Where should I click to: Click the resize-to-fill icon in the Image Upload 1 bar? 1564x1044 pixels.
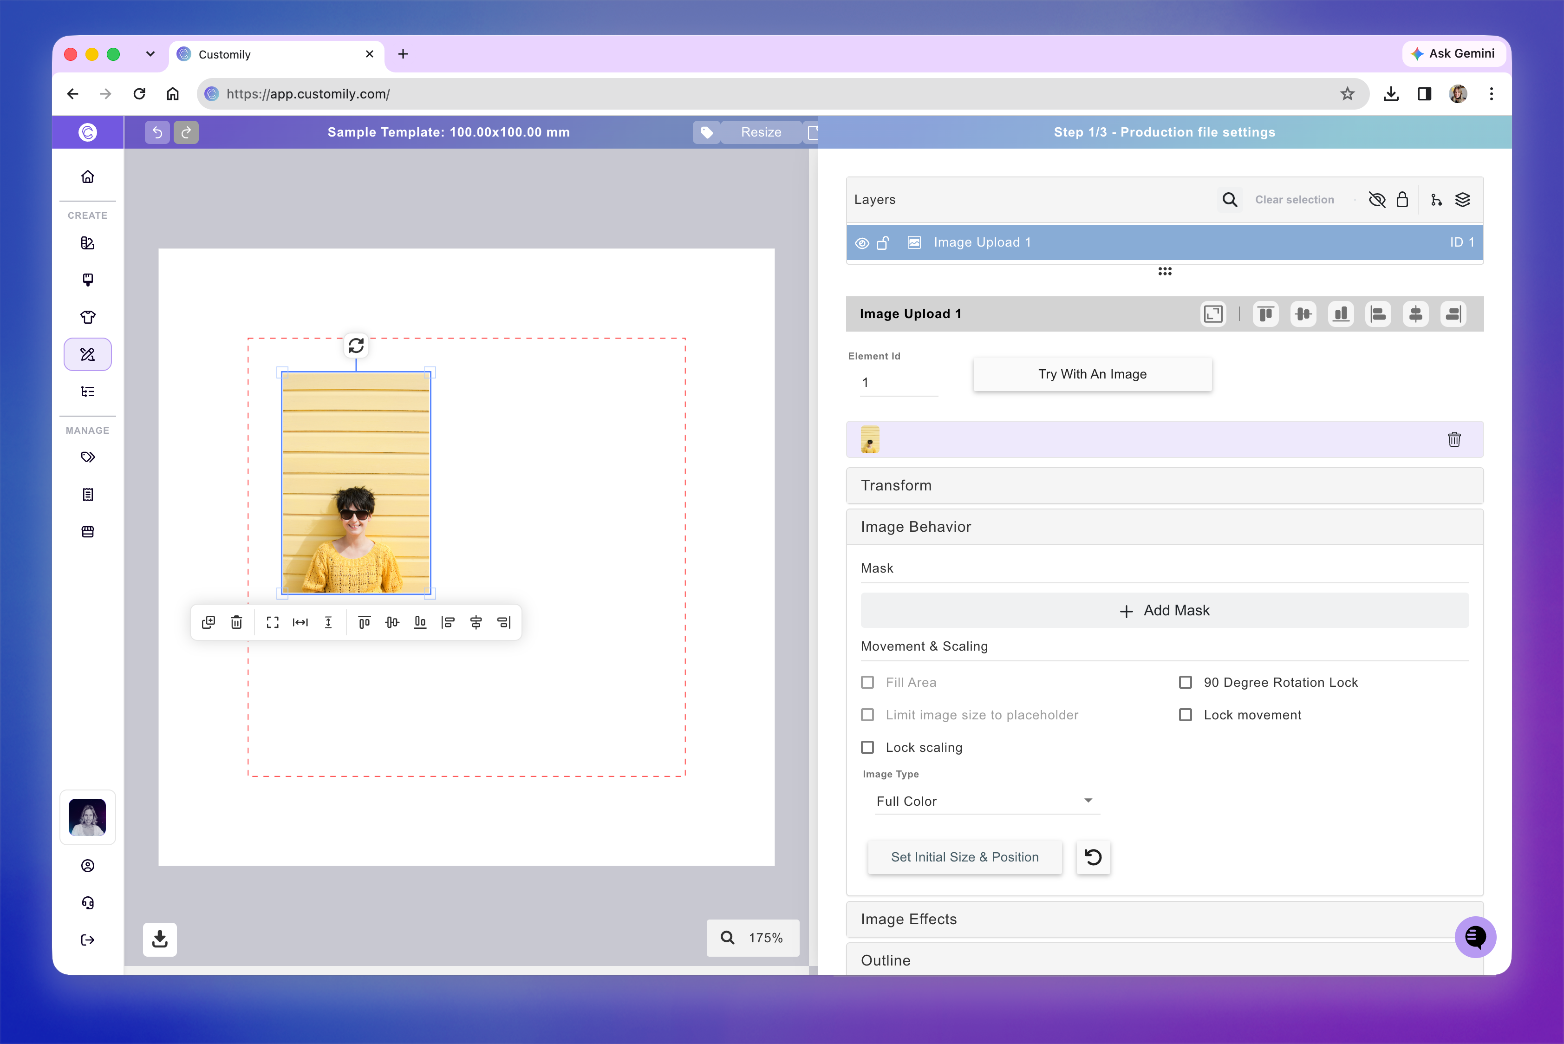1213,313
